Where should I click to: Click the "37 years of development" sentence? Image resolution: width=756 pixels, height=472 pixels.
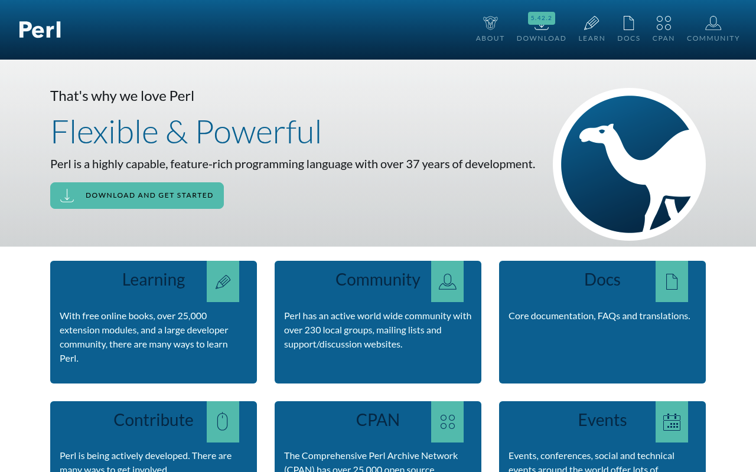(x=293, y=164)
